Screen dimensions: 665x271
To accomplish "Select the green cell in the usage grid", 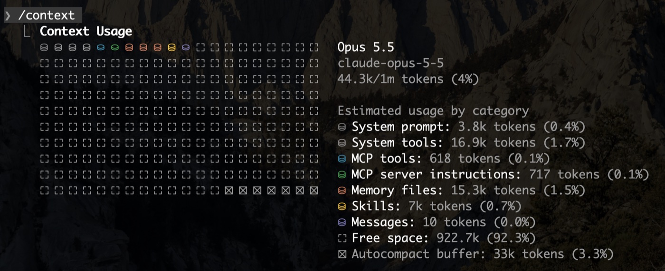I will 115,47.
